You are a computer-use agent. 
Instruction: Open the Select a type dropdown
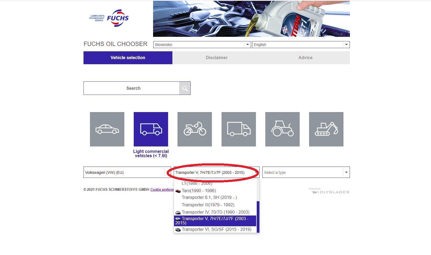point(306,172)
